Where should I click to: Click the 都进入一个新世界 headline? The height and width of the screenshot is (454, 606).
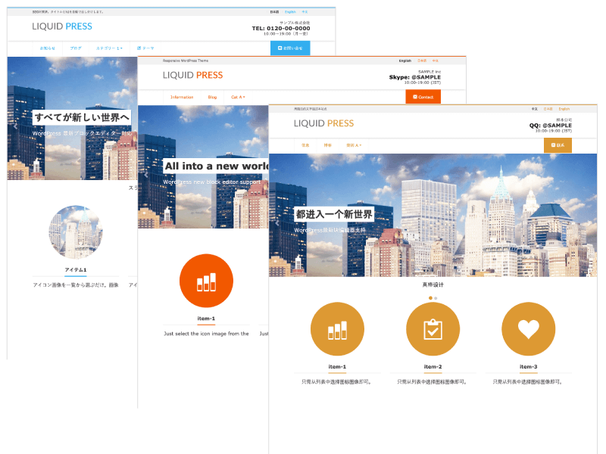coord(334,214)
